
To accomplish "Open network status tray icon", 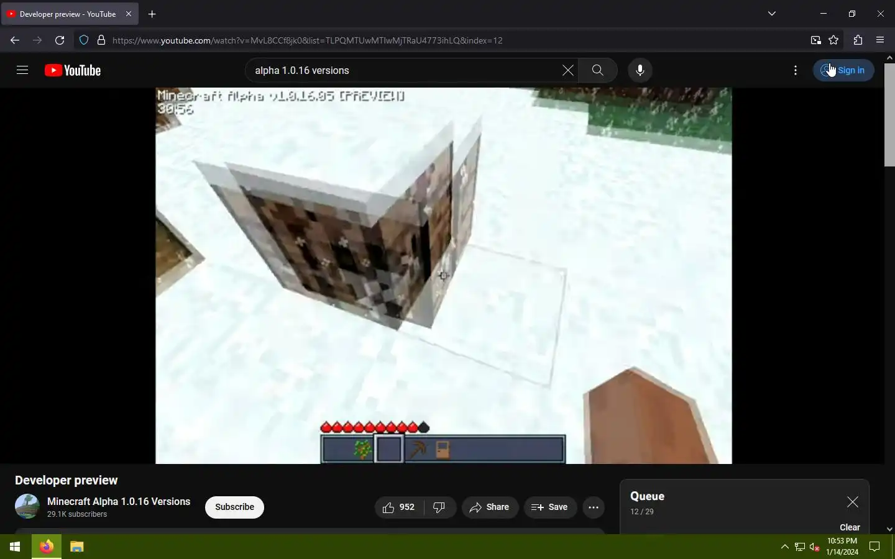I will tap(800, 547).
